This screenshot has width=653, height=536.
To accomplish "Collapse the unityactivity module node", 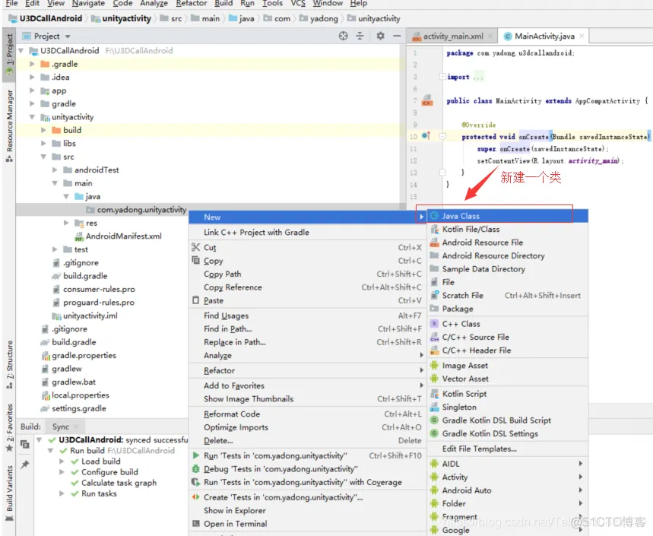I will (32, 117).
